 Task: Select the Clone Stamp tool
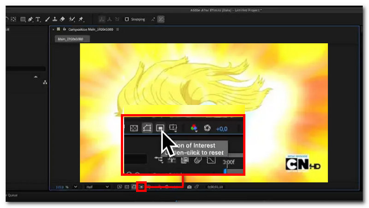[x=54, y=19]
